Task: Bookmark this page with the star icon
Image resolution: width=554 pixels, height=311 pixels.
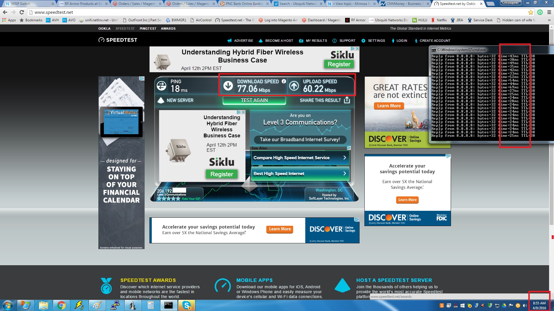Action: tap(530, 12)
